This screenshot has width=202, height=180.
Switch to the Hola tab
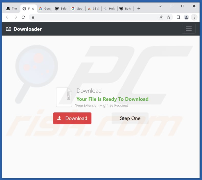109,9
